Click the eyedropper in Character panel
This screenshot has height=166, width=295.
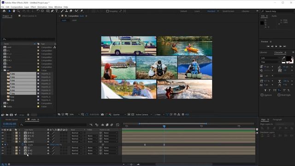[283, 58]
